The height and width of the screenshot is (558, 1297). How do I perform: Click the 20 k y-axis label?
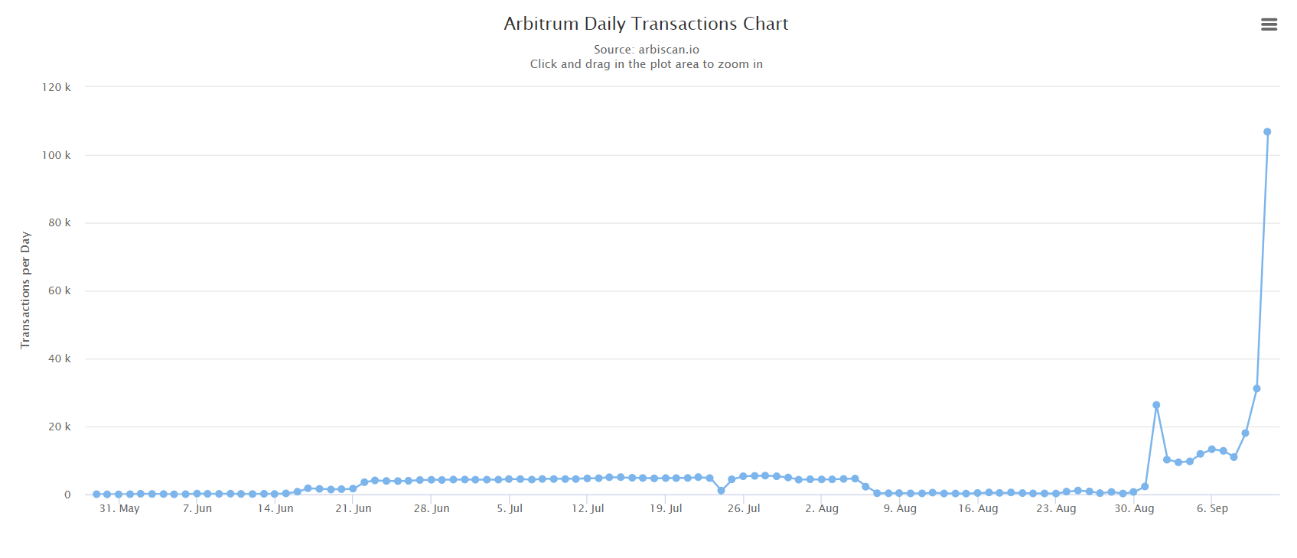(59, 427)
